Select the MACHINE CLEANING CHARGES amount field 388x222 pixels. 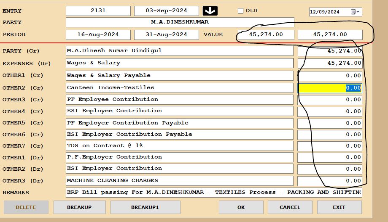coord(330,181)
